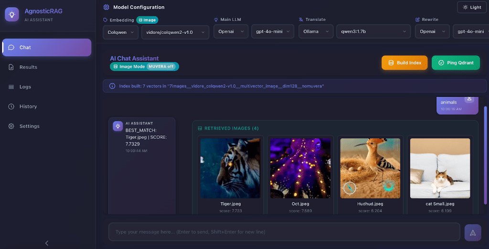Toggle MUVERA off badge
The height and width of the screenshot is (249, 489).
tap(161, 67)
